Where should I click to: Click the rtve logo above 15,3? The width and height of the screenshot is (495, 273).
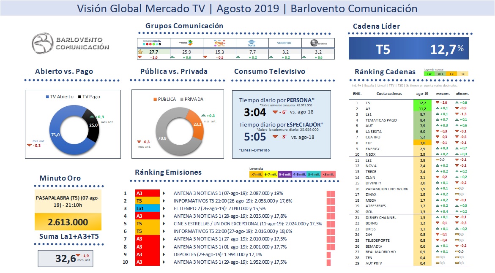pos(219,43)
